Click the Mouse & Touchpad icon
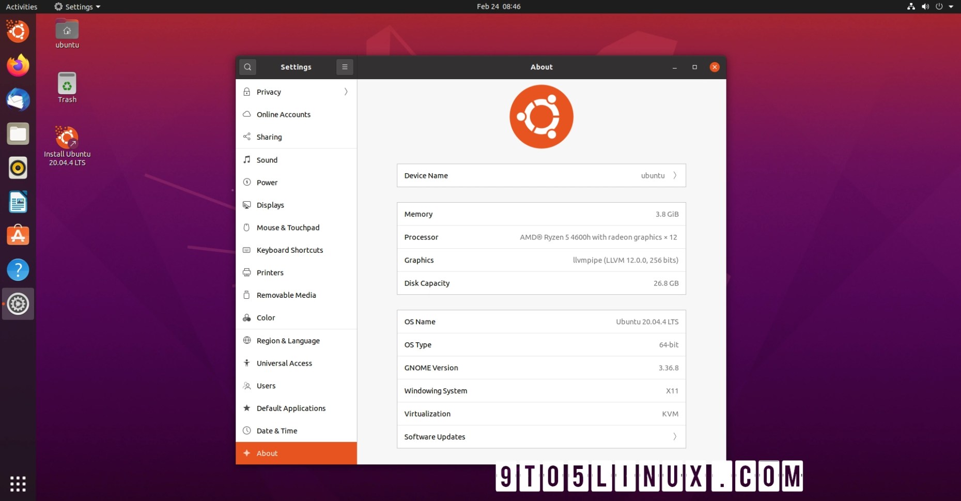The height and width of the screenshot is (501, 961). coord(247,227)
